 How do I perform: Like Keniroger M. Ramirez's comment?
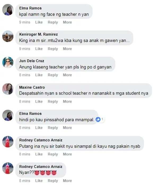point(39,49)
